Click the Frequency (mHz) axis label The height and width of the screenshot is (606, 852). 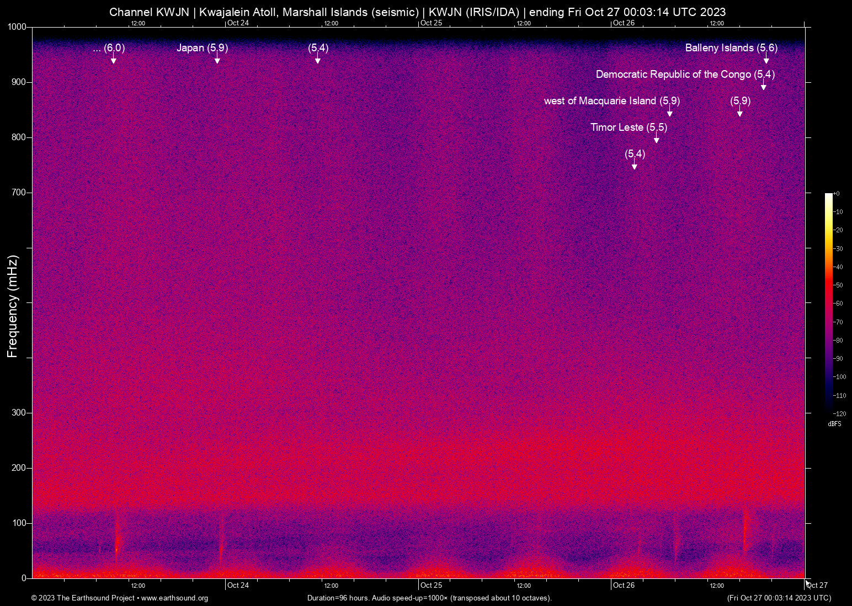click(12, 306)
